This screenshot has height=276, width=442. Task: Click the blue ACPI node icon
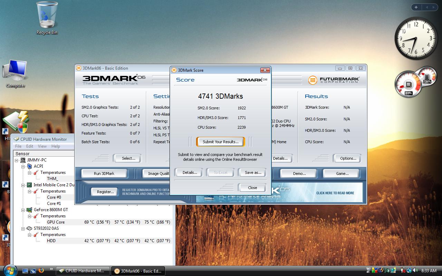coord(29,166)
